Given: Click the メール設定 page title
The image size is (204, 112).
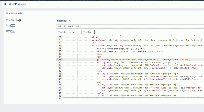Looking at the screenshot, I should (10, 4).
